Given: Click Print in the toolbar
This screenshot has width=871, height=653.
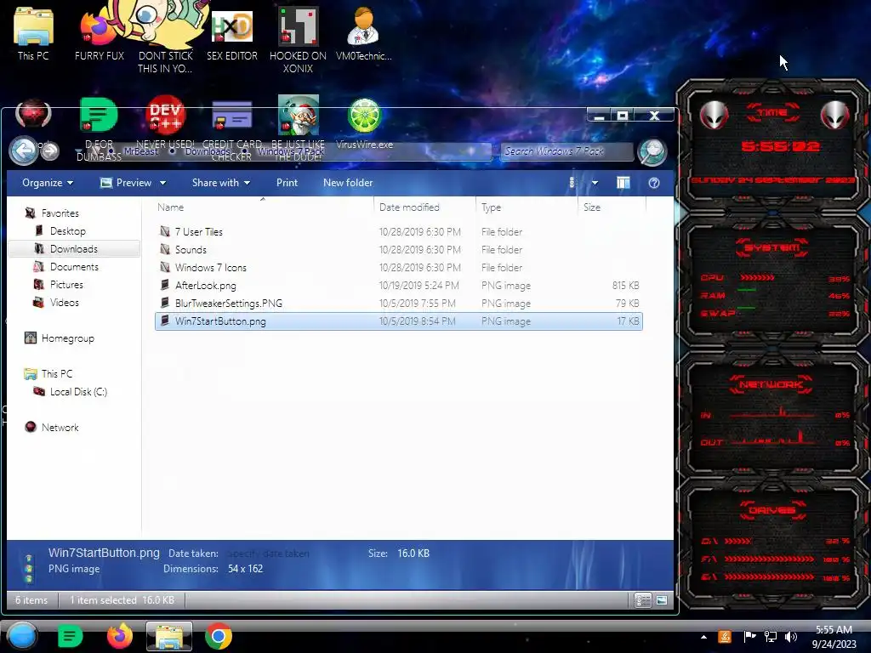Looking at the screenshot, I should (x=287, y=183).
